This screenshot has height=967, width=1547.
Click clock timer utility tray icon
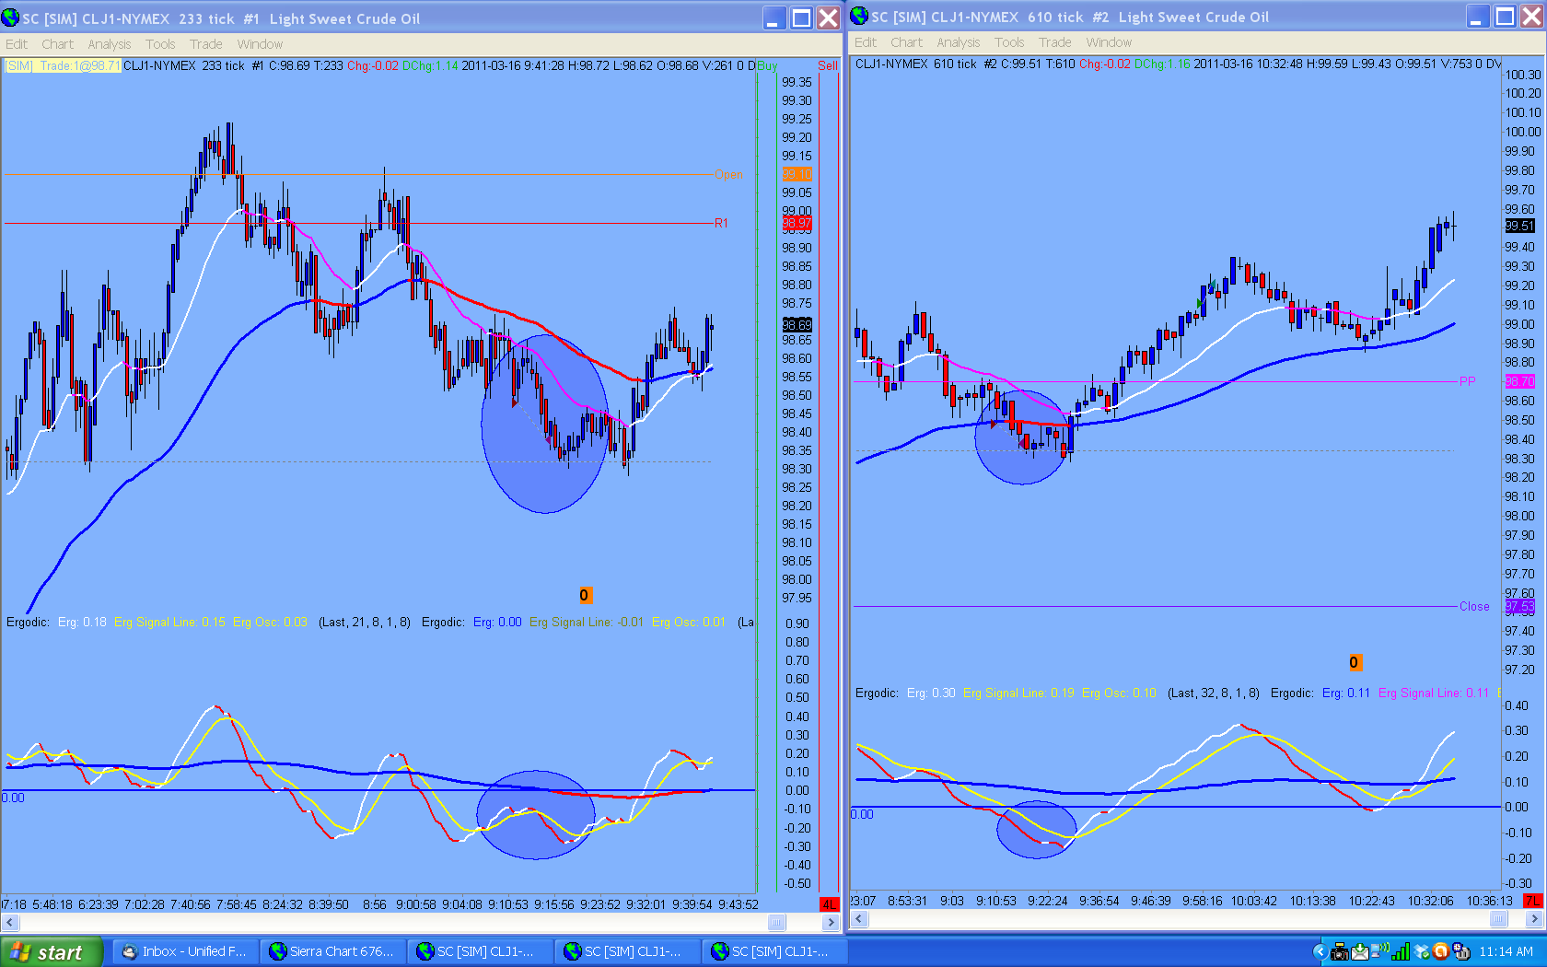[x=1461, y=951]
